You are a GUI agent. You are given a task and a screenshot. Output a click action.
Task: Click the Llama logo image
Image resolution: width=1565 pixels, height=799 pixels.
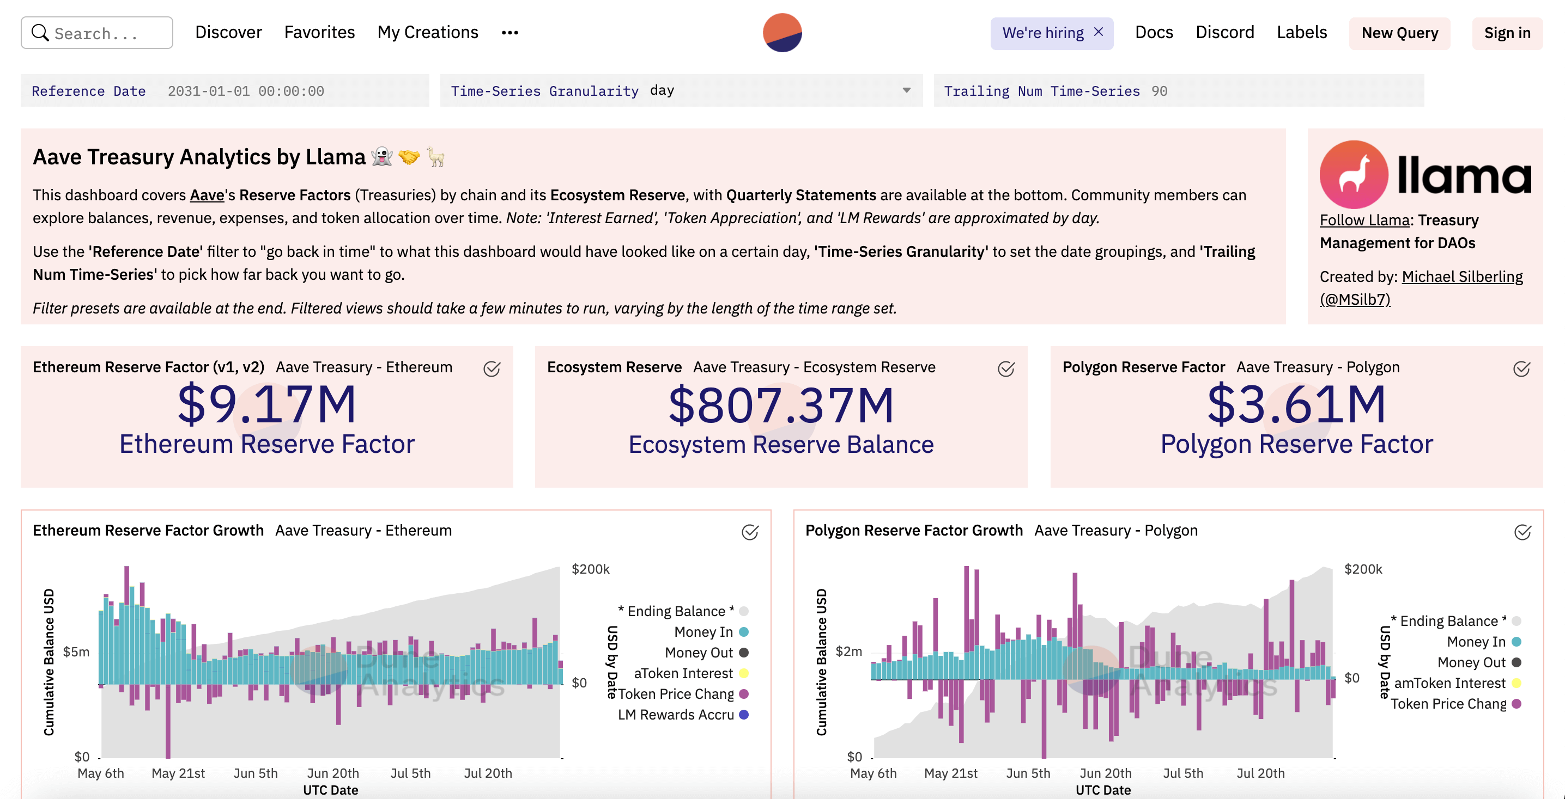(x=1424, y=175)
